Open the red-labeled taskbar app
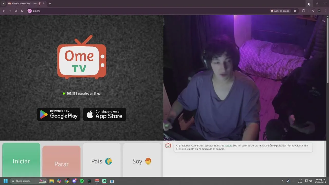 tap(97, 181)
